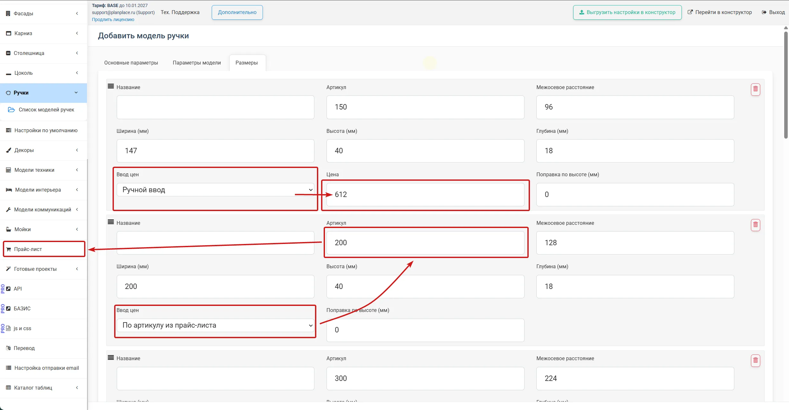Open the Тех. Поддержка link
Screen dimensions: 789x410
pyautogui.click(x=180, y=12)
